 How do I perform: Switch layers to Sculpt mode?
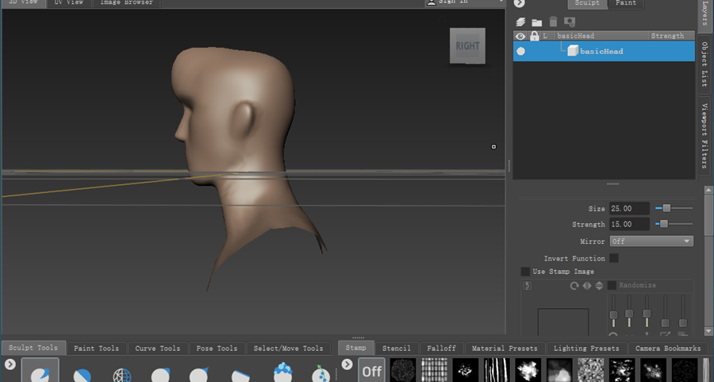point(587,3)
